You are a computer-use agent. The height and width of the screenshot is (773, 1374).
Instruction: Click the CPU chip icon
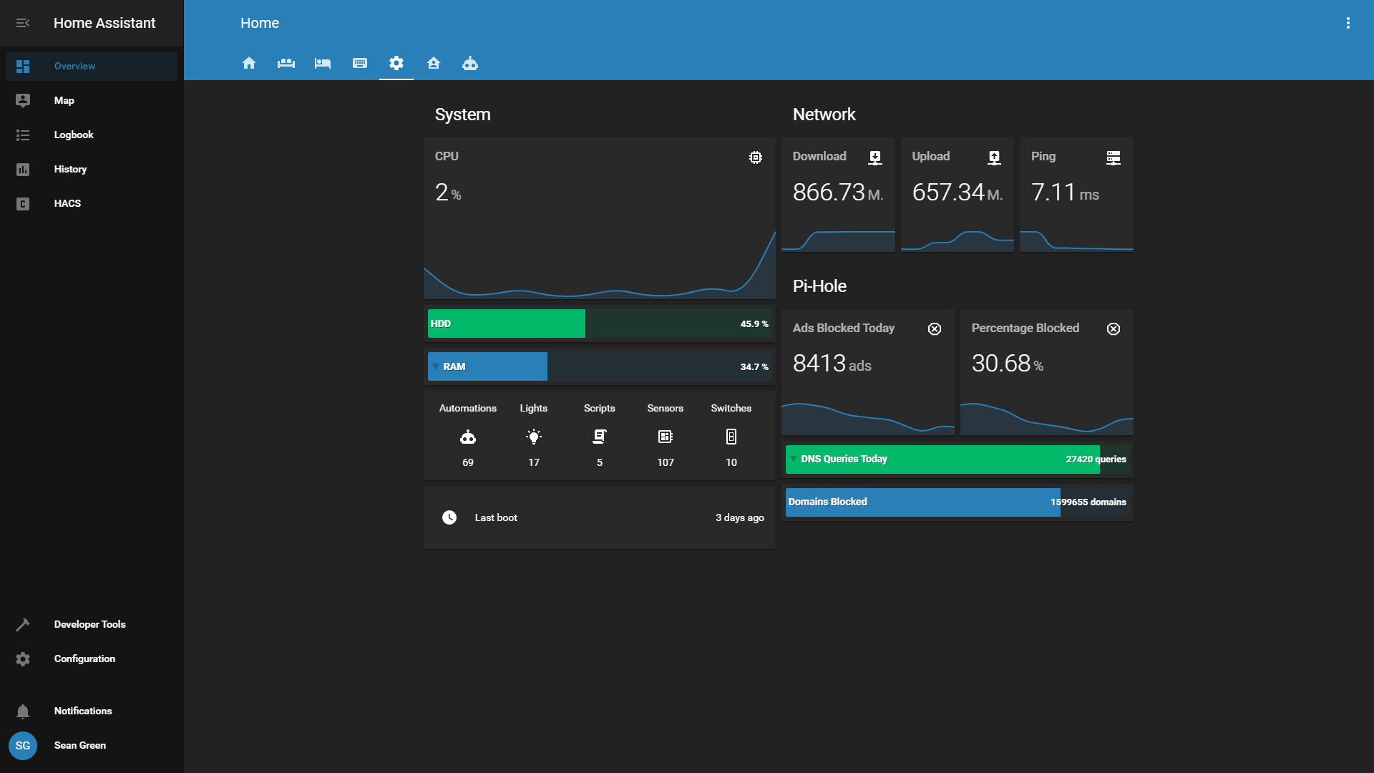(756, 157)
